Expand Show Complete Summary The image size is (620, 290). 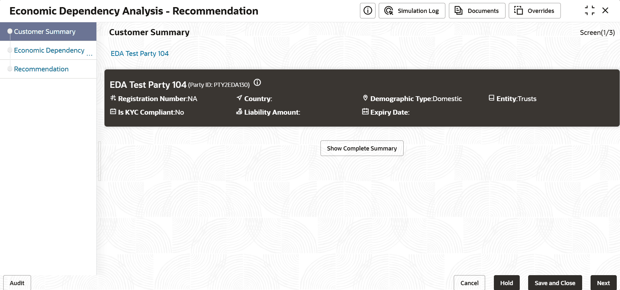tap(362, 148)
